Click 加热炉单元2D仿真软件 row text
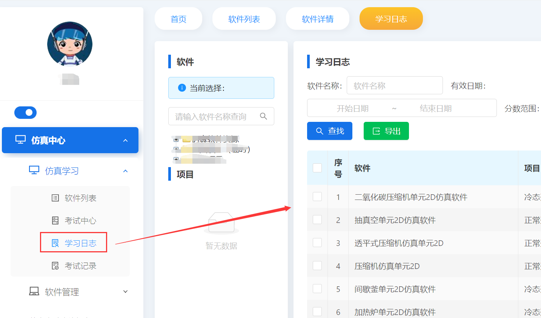The width and height of the screenshot is (541, 318). (x=395, y=312)
